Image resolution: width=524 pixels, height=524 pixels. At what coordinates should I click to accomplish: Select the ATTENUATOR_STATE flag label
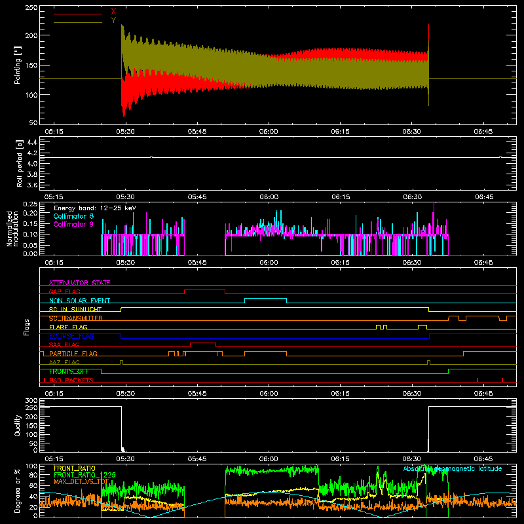click(x=79, y=283)
